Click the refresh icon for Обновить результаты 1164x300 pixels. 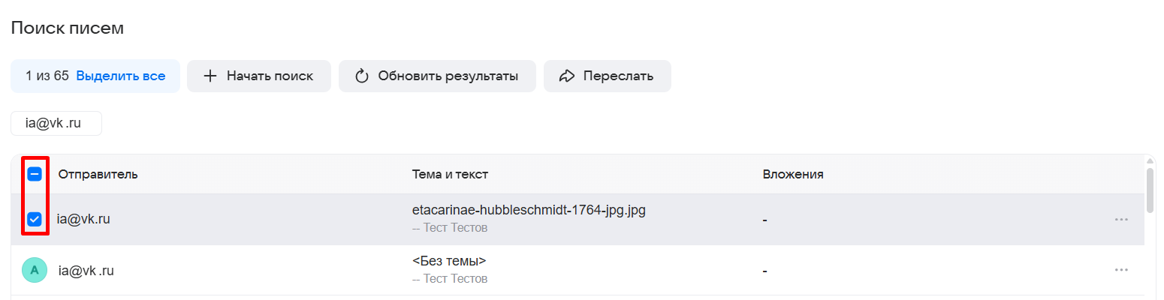pos(362,76)
